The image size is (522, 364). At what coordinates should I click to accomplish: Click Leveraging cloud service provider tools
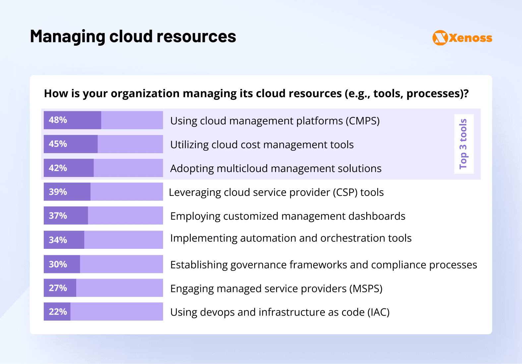pyautogui.click(x=276, y=192)
